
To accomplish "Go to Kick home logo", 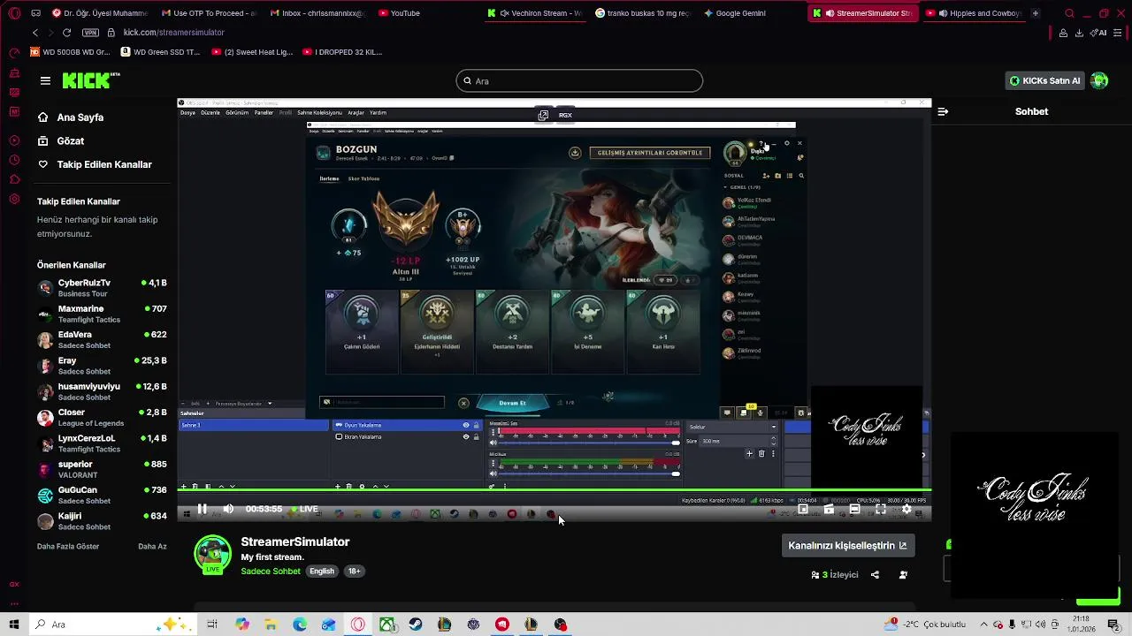I will [x=91, y=80].
